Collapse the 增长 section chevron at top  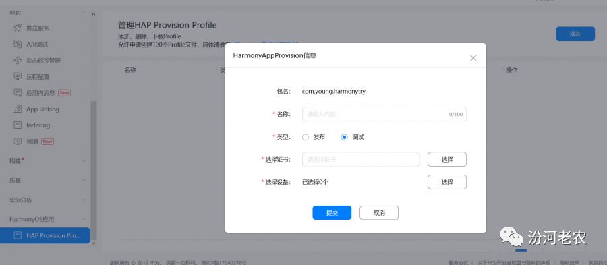click(84, 12)
